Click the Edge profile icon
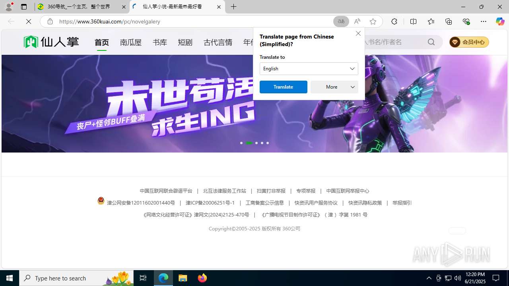This screenshot has height=286, width=509. coord(9,7)
